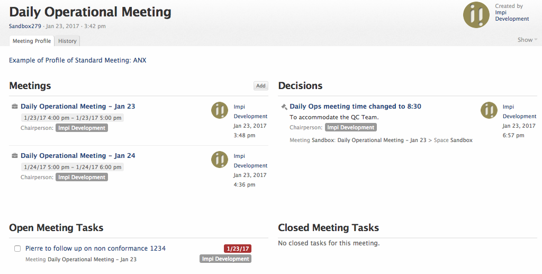The image size is (542, 274).
Task: Switch to the History tab
Action: [x=67, y=41]
